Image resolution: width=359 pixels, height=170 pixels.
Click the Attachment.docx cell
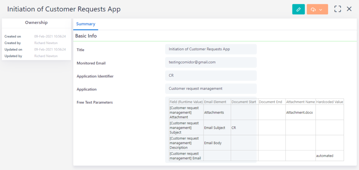point(300,112)
